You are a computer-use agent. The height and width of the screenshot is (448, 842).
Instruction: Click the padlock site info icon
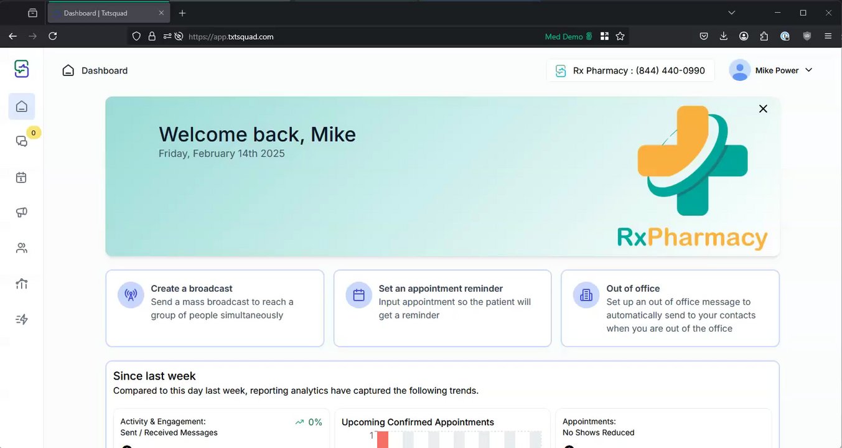152,37
